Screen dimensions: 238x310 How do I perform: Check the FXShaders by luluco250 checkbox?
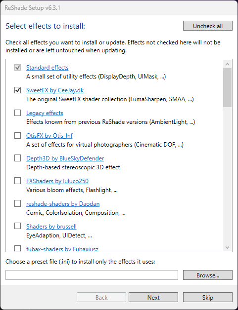(x=18, y=181)
